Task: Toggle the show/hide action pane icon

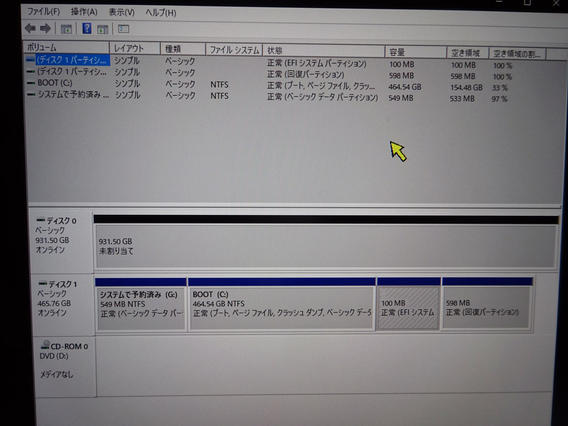Action: coord(103,29)
